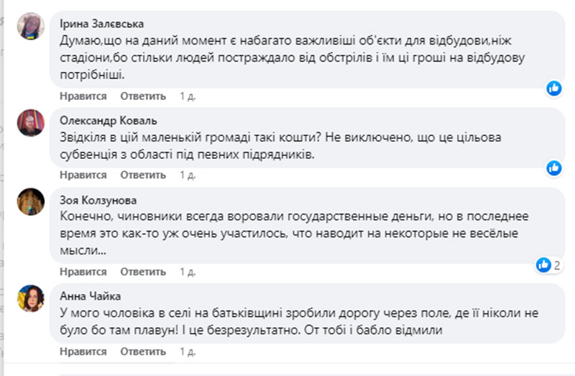The height and width of the screenshot is (376, 575).
Task: Click the like reaction icon on Ірина Залєвська's comment
Action: (x=553, y=88)
